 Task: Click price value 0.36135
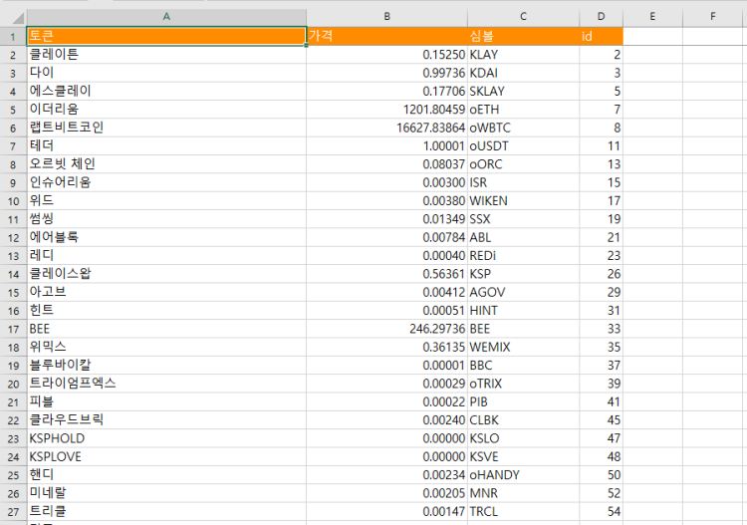point(386,347)
